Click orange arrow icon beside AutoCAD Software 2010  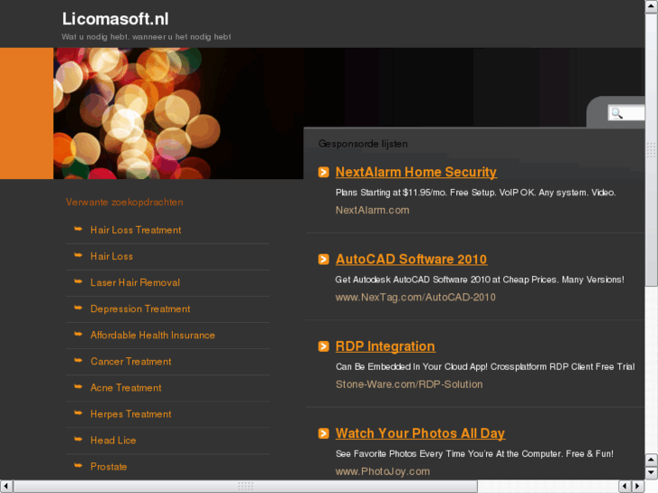323,260
